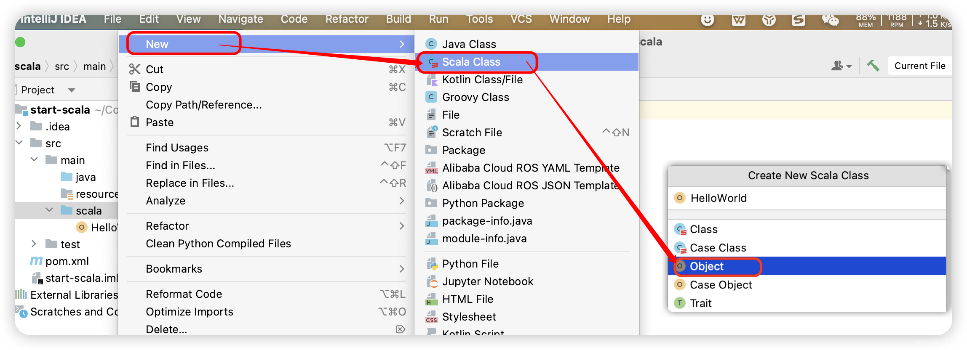Viewport: 967px width, 350px height.
Task: Open the VCS menu in menu bar
Action: [x=521, y=19]
